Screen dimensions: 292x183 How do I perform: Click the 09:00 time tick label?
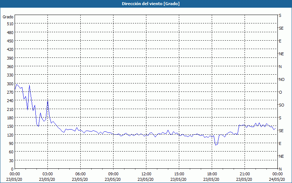(114, 174)
